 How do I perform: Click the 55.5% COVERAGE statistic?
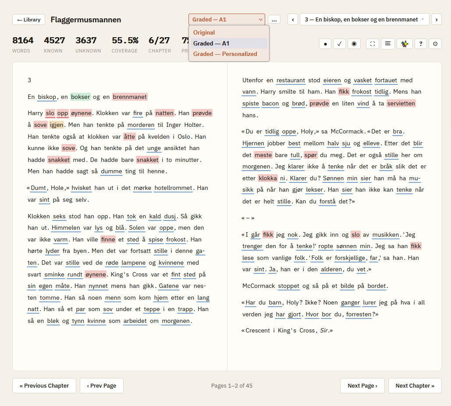tap(125, 45)
